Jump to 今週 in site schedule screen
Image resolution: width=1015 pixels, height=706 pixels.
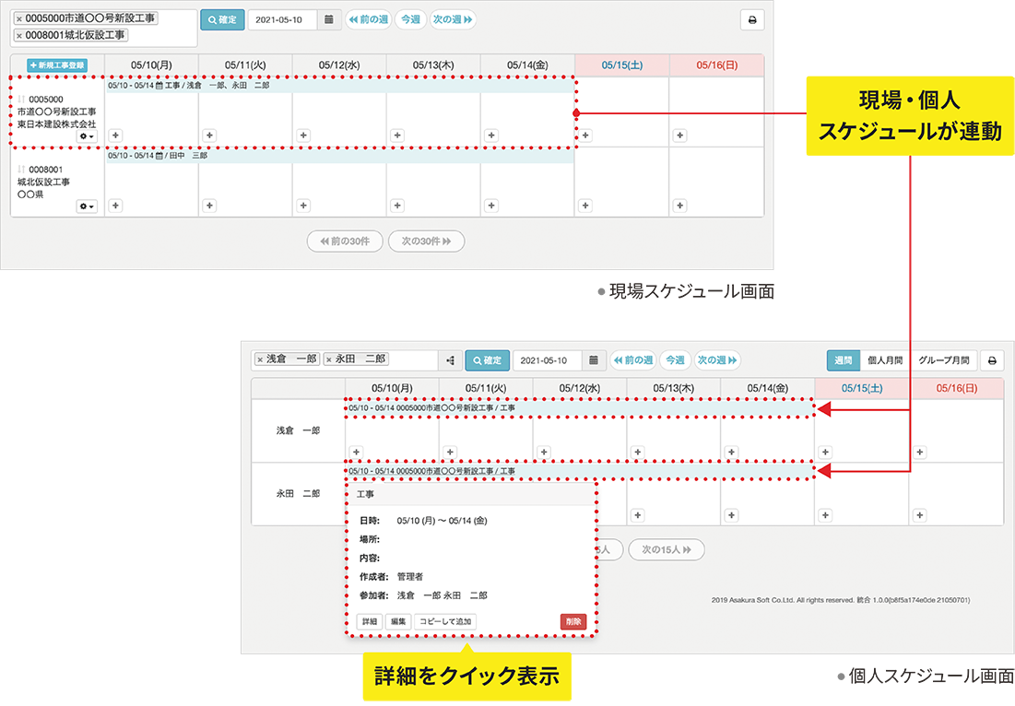click(x=410, y=20)
